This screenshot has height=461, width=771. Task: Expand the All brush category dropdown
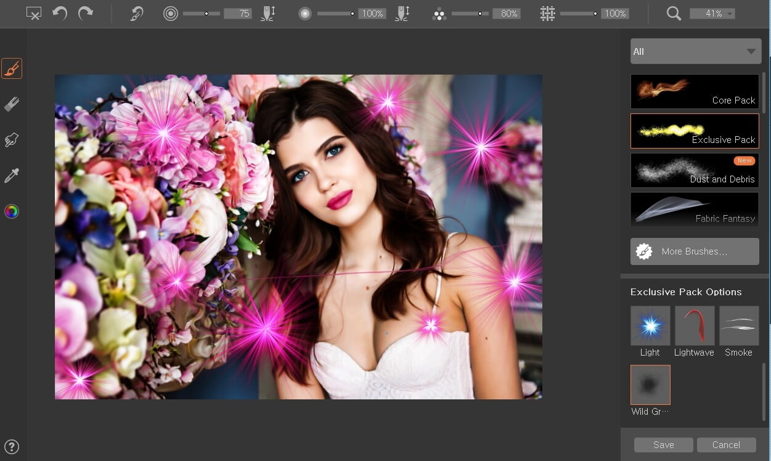click(695, 52)
